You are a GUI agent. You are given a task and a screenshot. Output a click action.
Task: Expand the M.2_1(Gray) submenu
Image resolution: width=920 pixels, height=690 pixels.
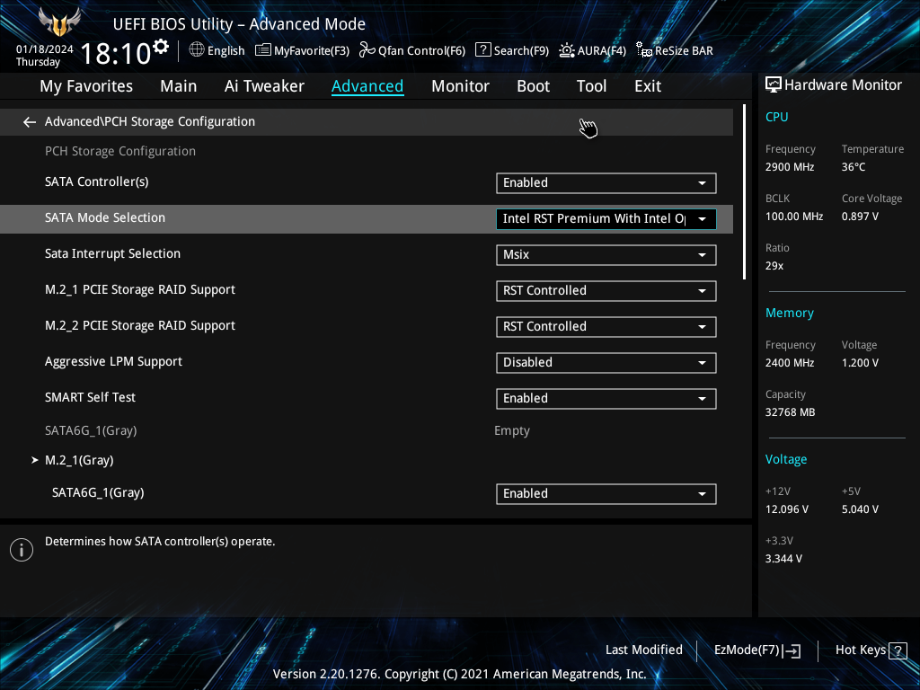point(79,461)
